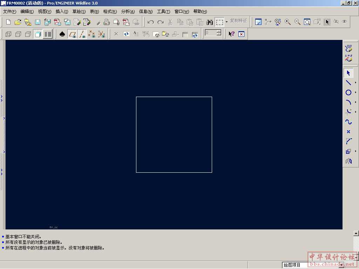Print the drawing using the printer icon
359x269 pixels.
coord(107,22)
